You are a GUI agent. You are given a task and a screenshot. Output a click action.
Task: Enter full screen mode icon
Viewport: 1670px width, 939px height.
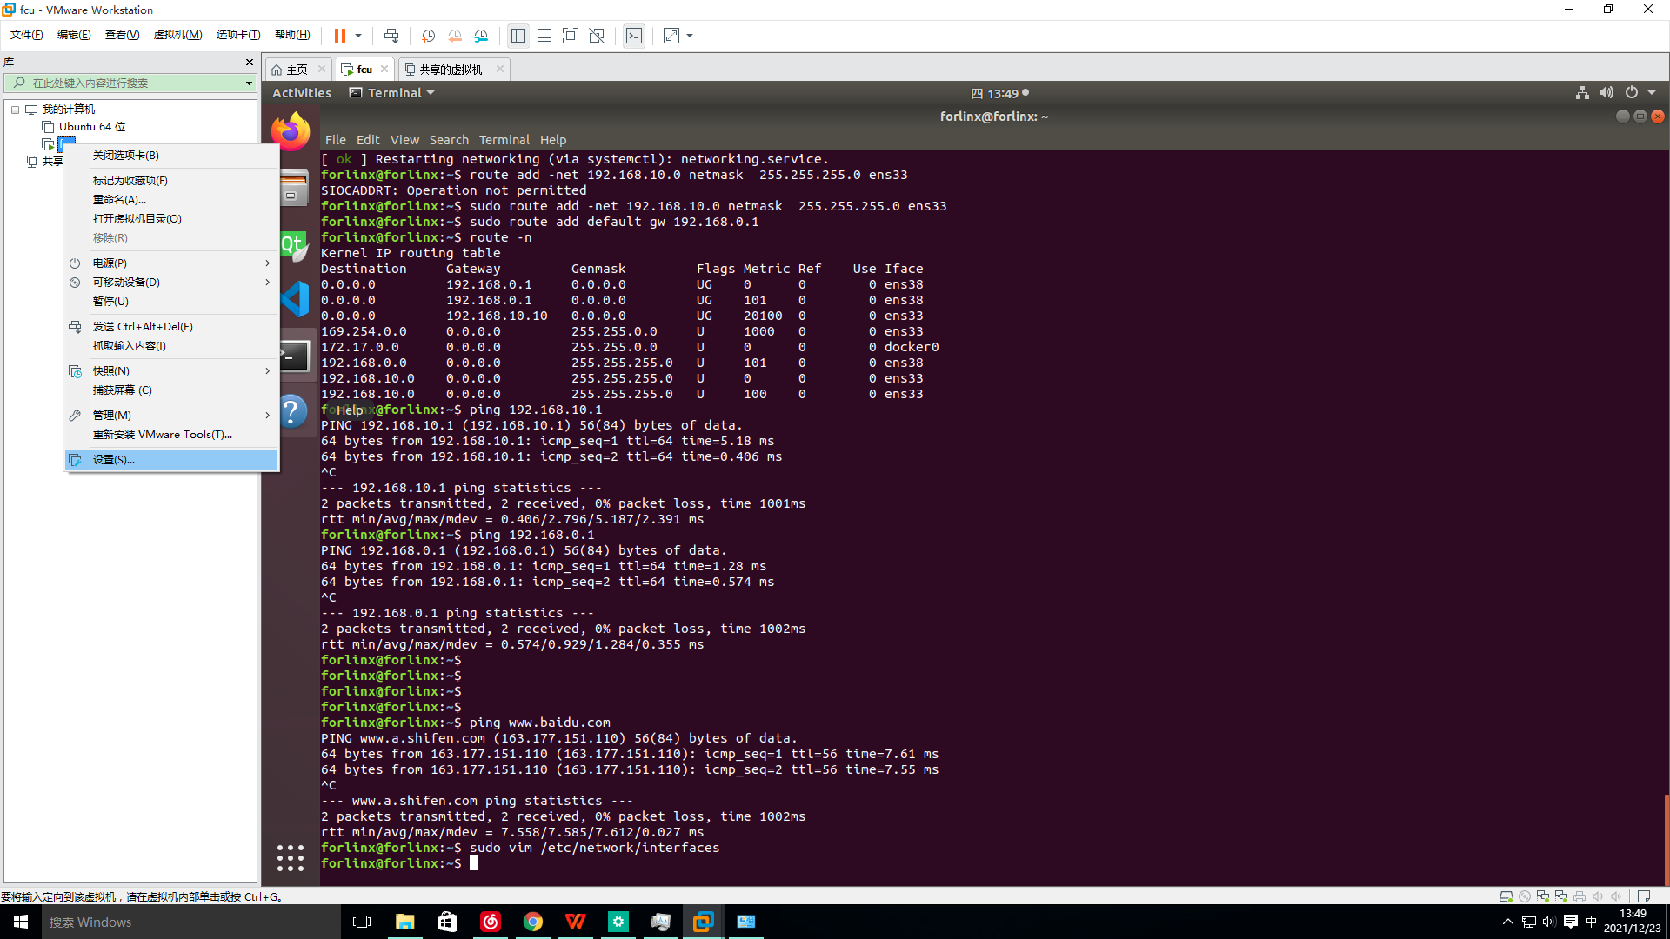pyautogui.click(x=571, y=36)
